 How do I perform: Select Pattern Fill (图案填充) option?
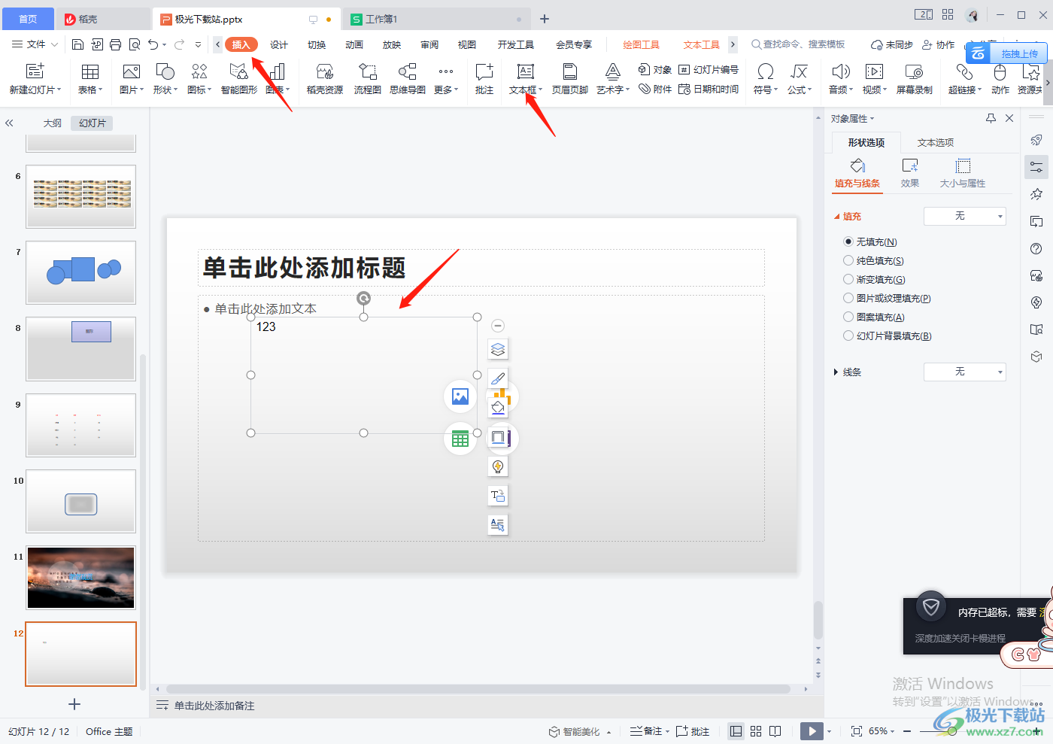click(x=848, y=317)
